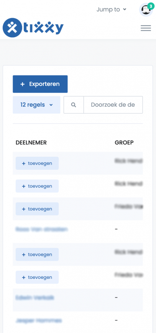The height and width of the screenshot is (333, 156).
Task: Open the 12 regels rows dropdown
Action: pos(36,105)
